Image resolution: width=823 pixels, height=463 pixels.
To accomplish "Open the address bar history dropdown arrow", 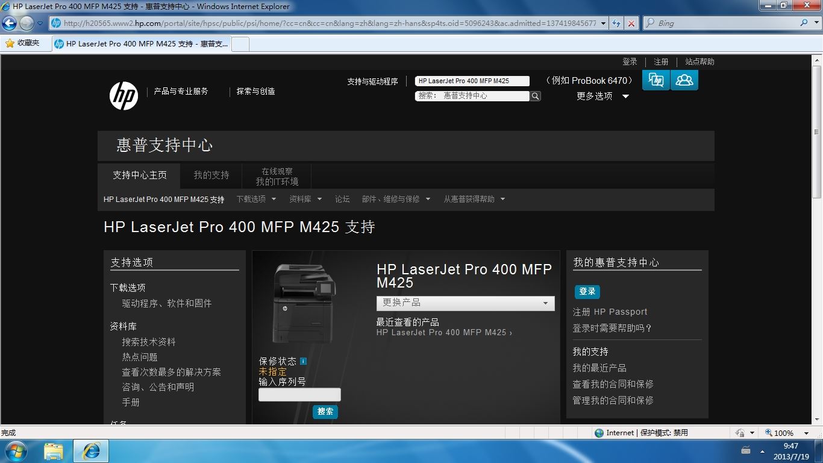I will point(604,24).
